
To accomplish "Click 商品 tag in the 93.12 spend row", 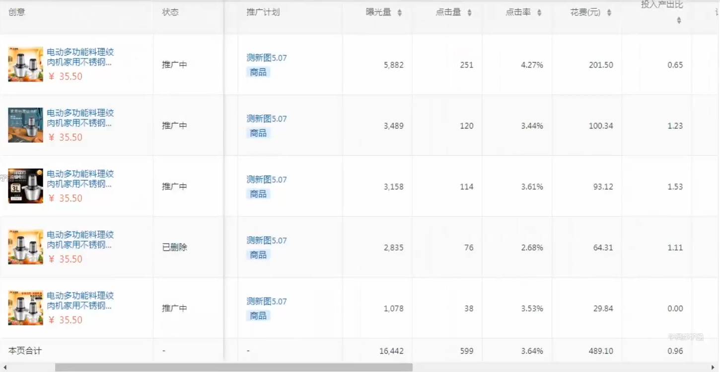I will point(258,194).
